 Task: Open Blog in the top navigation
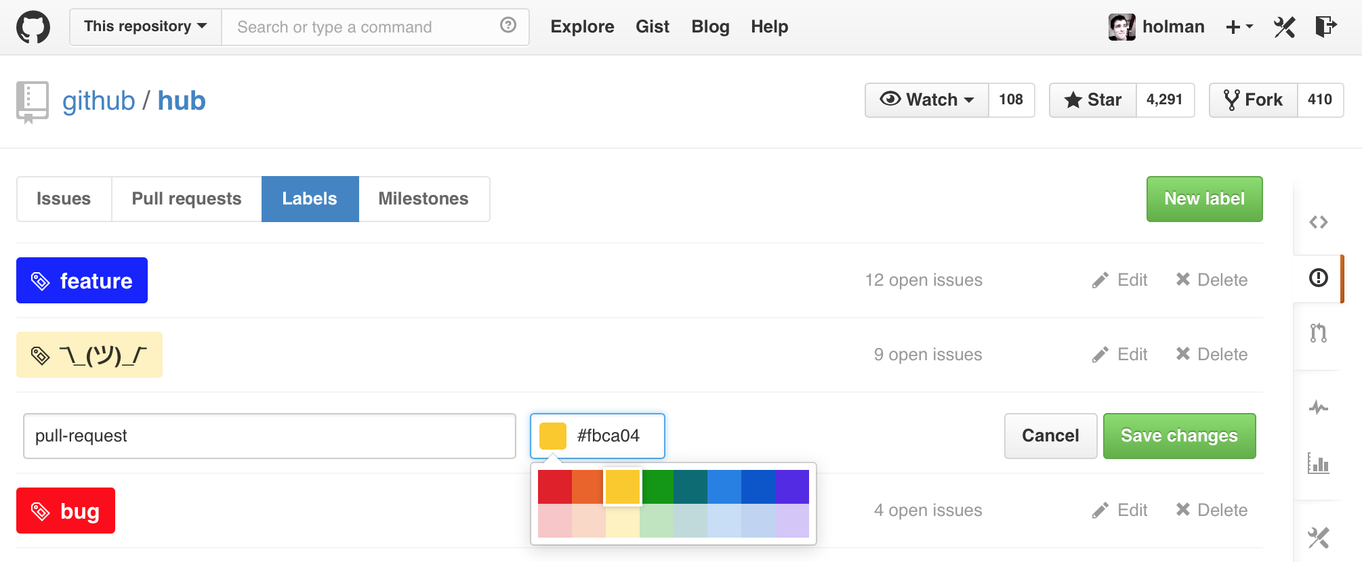[711, 27]
